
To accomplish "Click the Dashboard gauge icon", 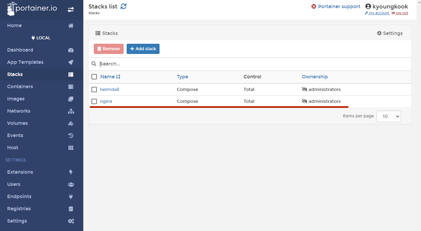I will click(71, 50).
